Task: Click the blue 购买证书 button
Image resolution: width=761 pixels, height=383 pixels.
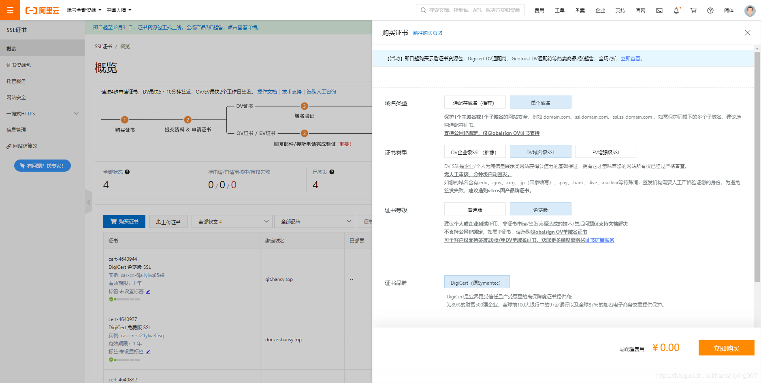Action: [124, 221]
